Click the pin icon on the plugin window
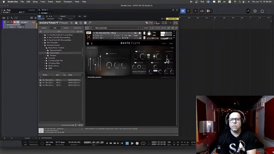 [x=173, y=10]
